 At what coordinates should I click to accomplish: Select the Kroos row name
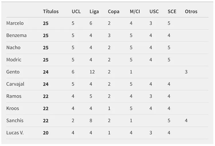13,108
